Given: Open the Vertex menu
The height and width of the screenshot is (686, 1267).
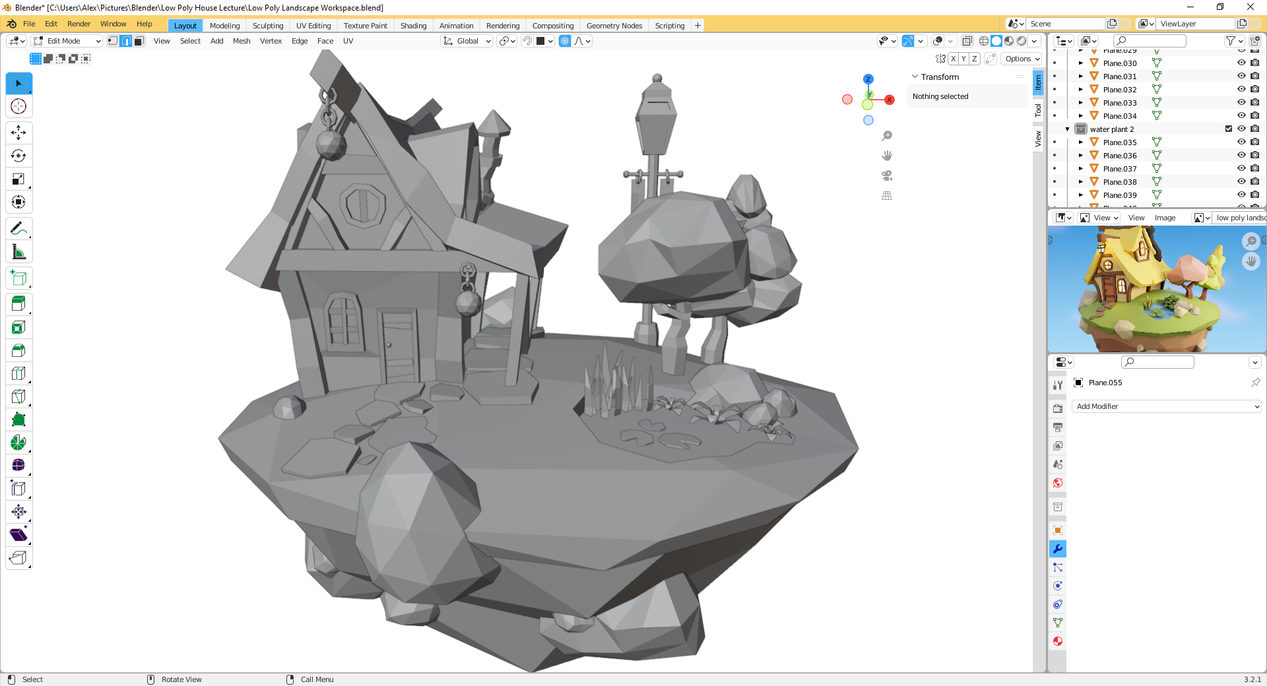Looking at the screenshot, I should [271, 41].
